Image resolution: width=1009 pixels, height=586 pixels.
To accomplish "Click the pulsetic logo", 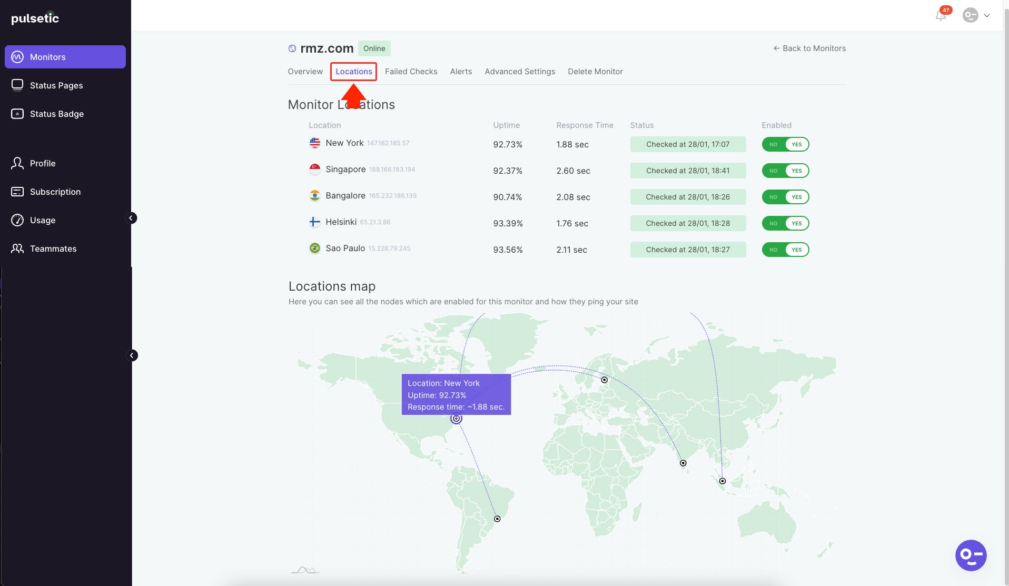I will pos(35,18).
